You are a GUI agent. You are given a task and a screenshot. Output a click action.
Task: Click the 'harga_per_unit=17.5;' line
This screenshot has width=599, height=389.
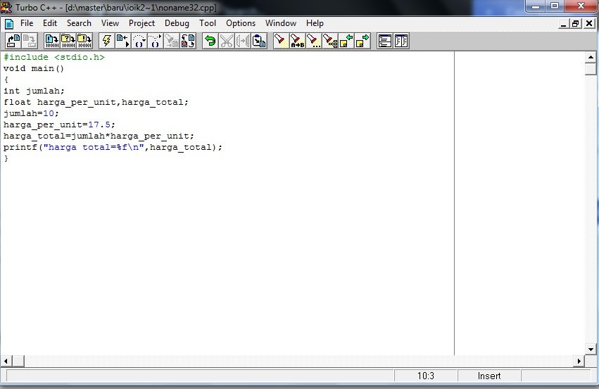(59, 125)
